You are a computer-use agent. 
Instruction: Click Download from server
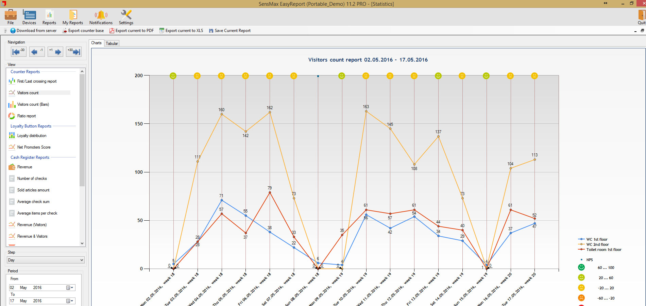33,31
